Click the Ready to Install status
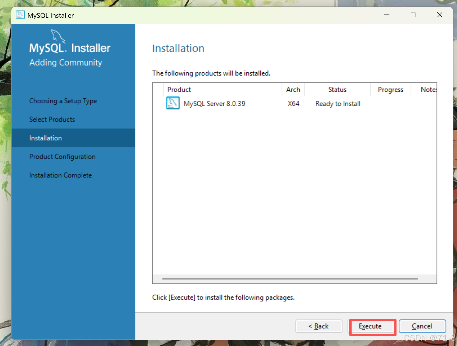 [338, 104]
